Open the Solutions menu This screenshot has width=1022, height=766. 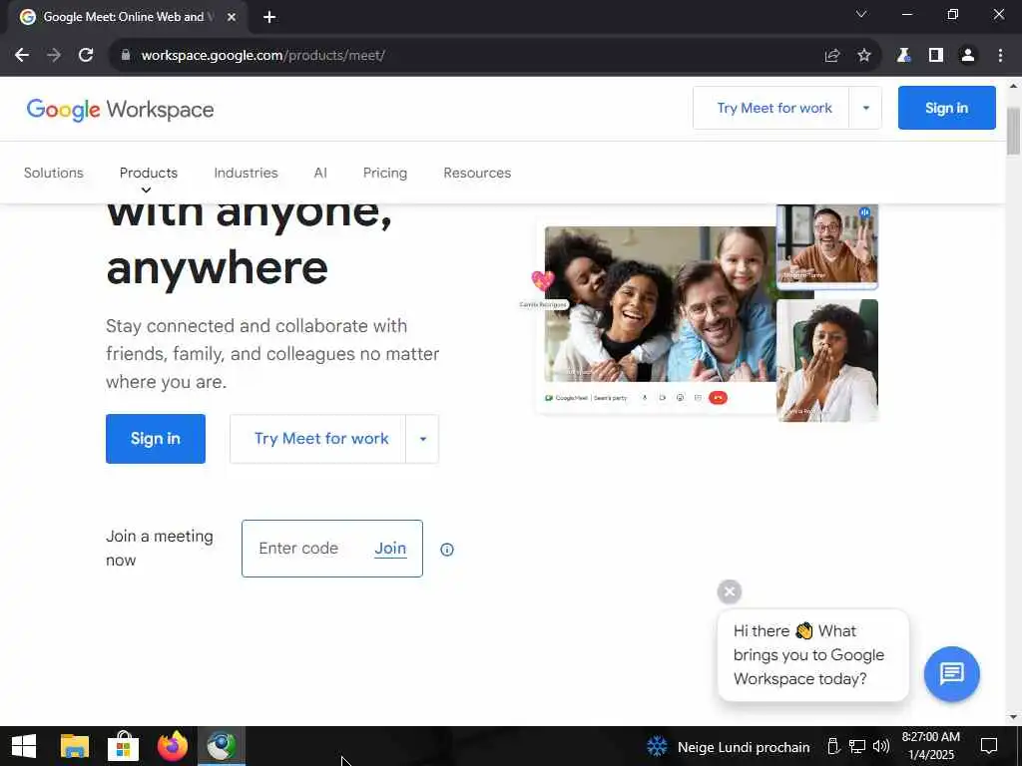point(54,173)
